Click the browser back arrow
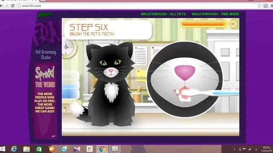Viewport: 273px width, 153px height. tap(1, 6)
